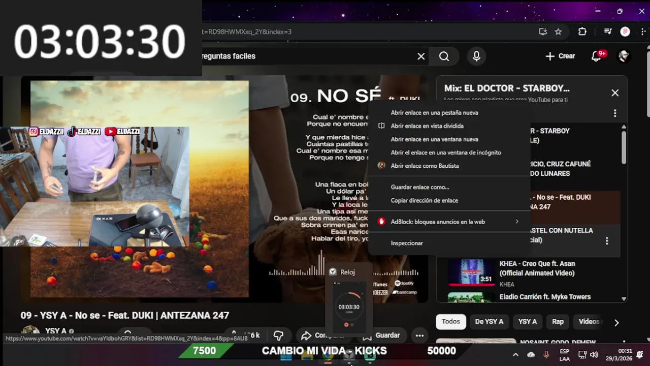Open the taskbar volume speaker icon
Image resolution: width=650 pixels, height=366 pixels.
tap(594, 355)
